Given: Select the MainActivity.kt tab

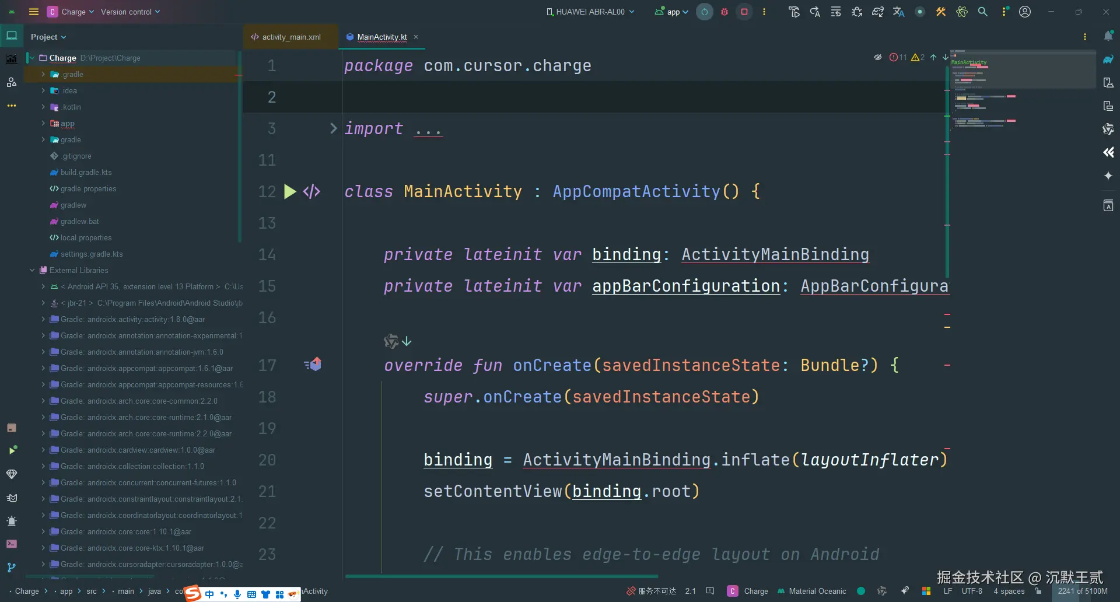Looking at the screenshot, I should pos(382,37).
